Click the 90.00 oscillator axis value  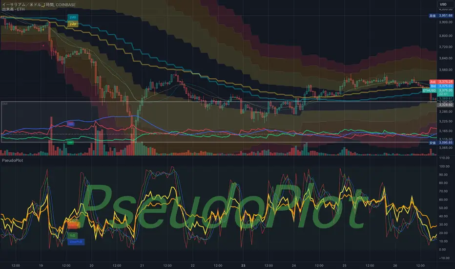tap(444, 175)
